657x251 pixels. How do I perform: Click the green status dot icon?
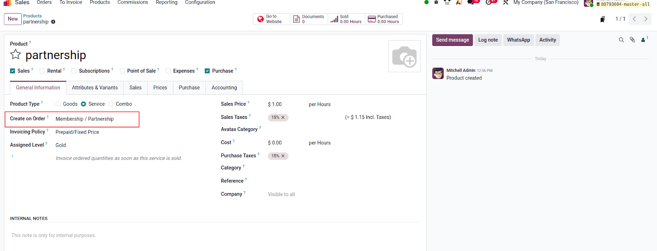(x=426, y=2)
